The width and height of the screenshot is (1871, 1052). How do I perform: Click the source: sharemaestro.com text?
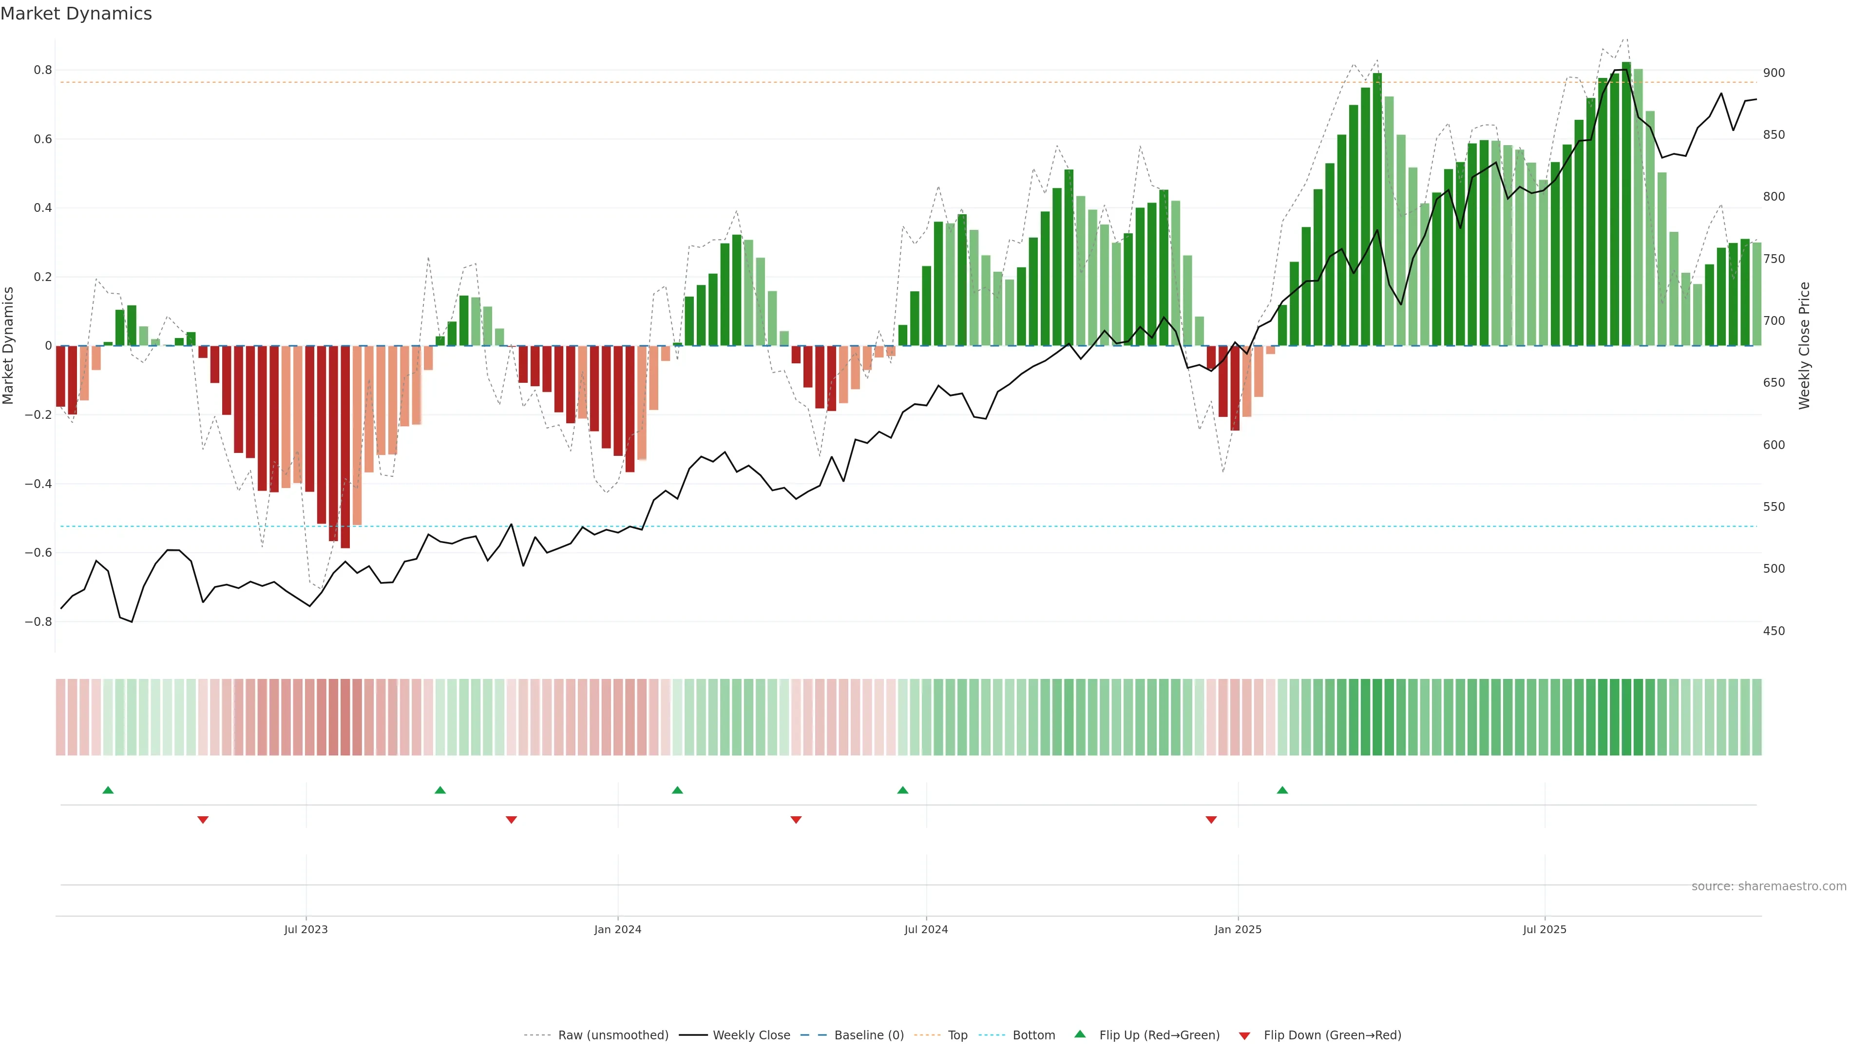pyautogui.click(x=1769, y=886)
